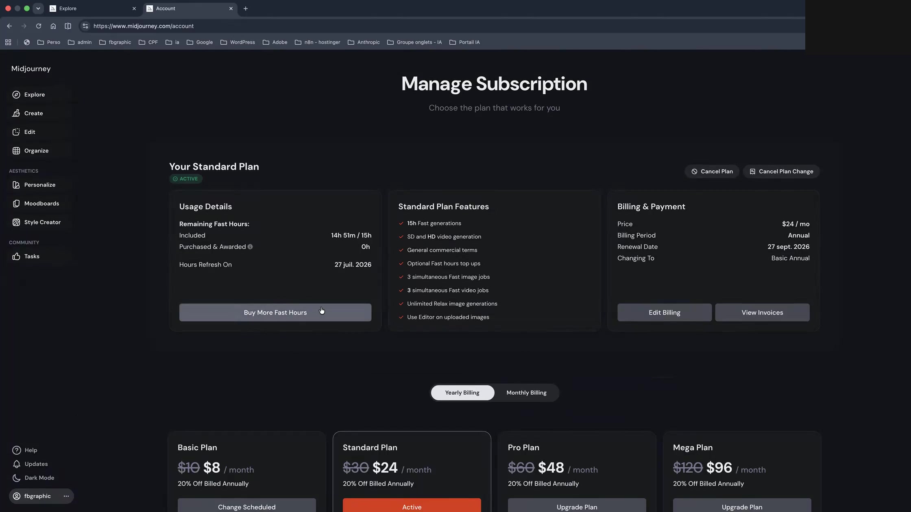Viewport: 911px width, 512px height.
Task: Open the Anthropic bookmarks folder
Action: 364,42
